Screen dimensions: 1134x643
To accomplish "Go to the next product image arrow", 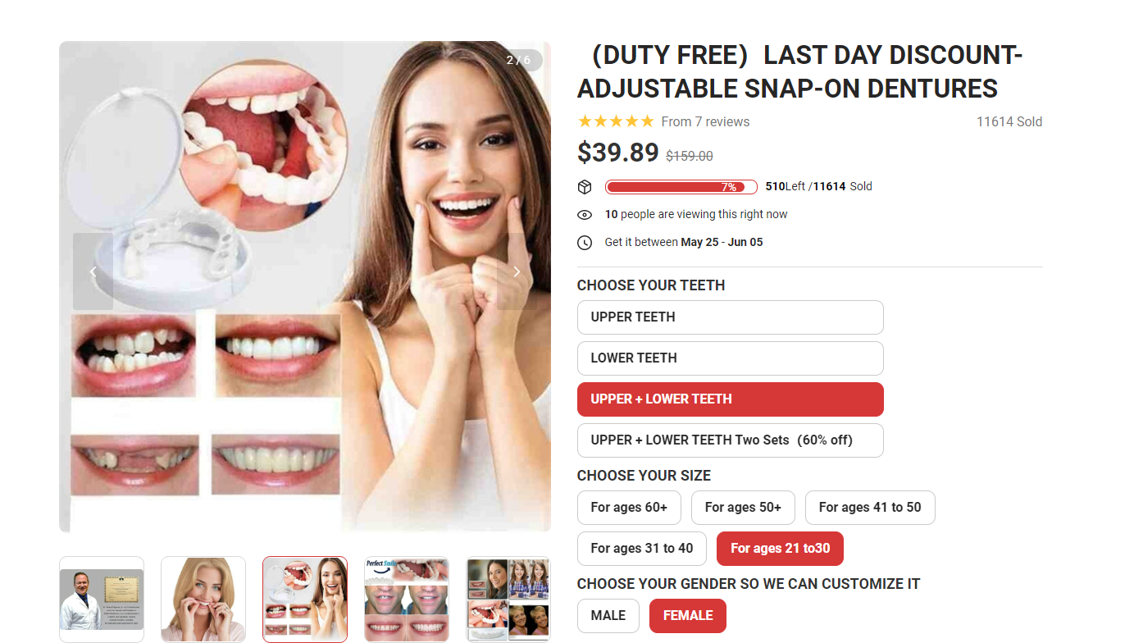I will click(x=517, y=271).
